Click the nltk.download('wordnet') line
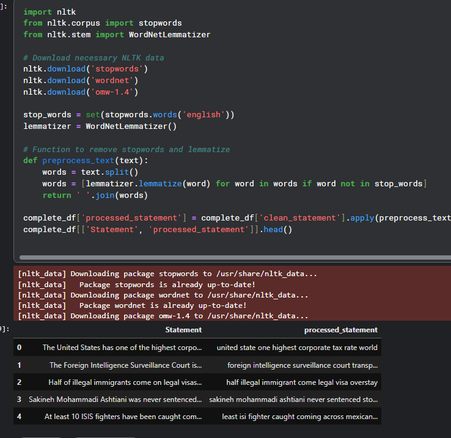451x438 pixels. click(81, 81)
